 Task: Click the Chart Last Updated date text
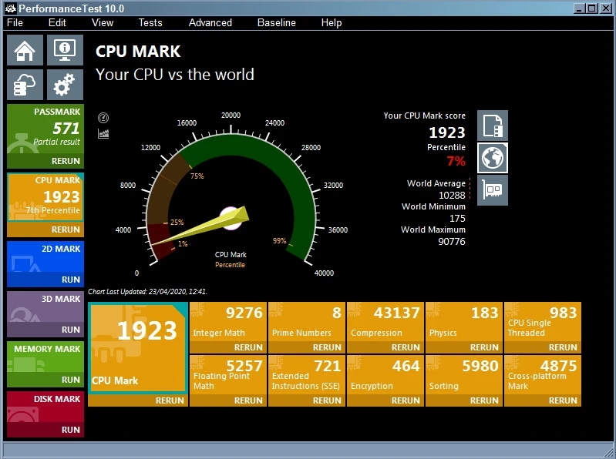(147, 291)
